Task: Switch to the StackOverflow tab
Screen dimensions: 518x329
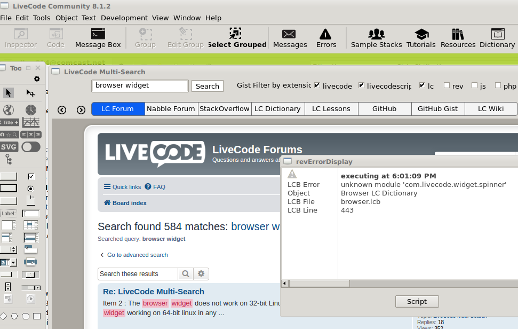Action: 224,109
